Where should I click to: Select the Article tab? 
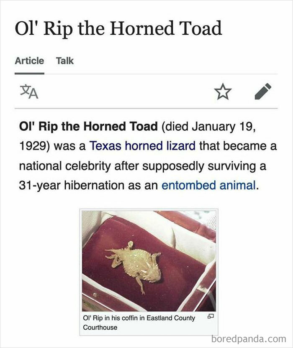click(29, 61)
